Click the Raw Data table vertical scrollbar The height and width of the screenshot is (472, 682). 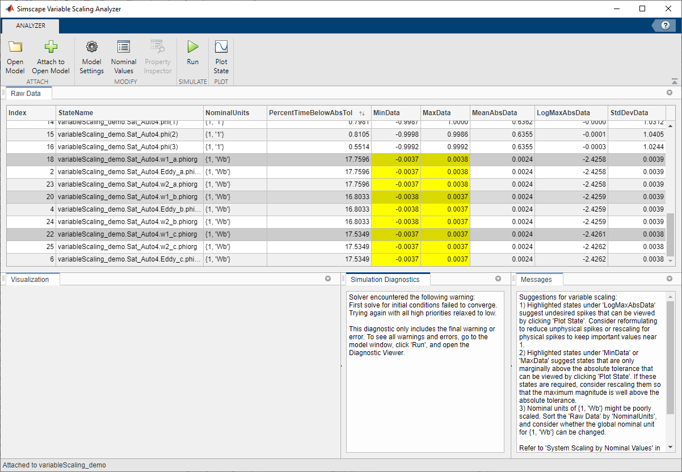(x=670, y=234)
